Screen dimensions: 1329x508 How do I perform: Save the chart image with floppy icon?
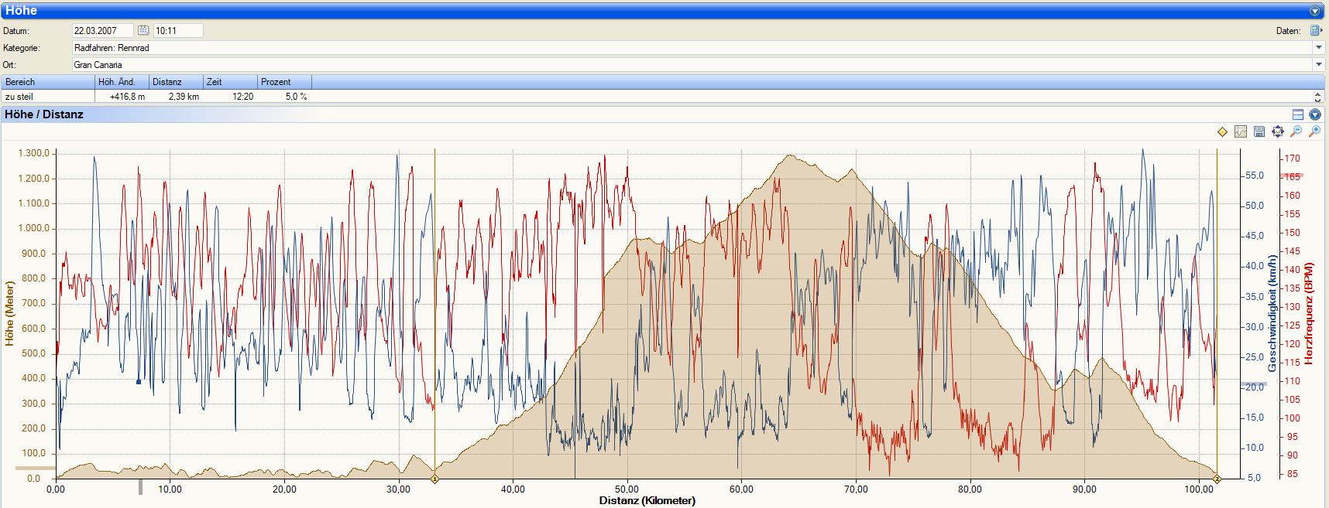pyautogui.click(x=1259, y=132)
